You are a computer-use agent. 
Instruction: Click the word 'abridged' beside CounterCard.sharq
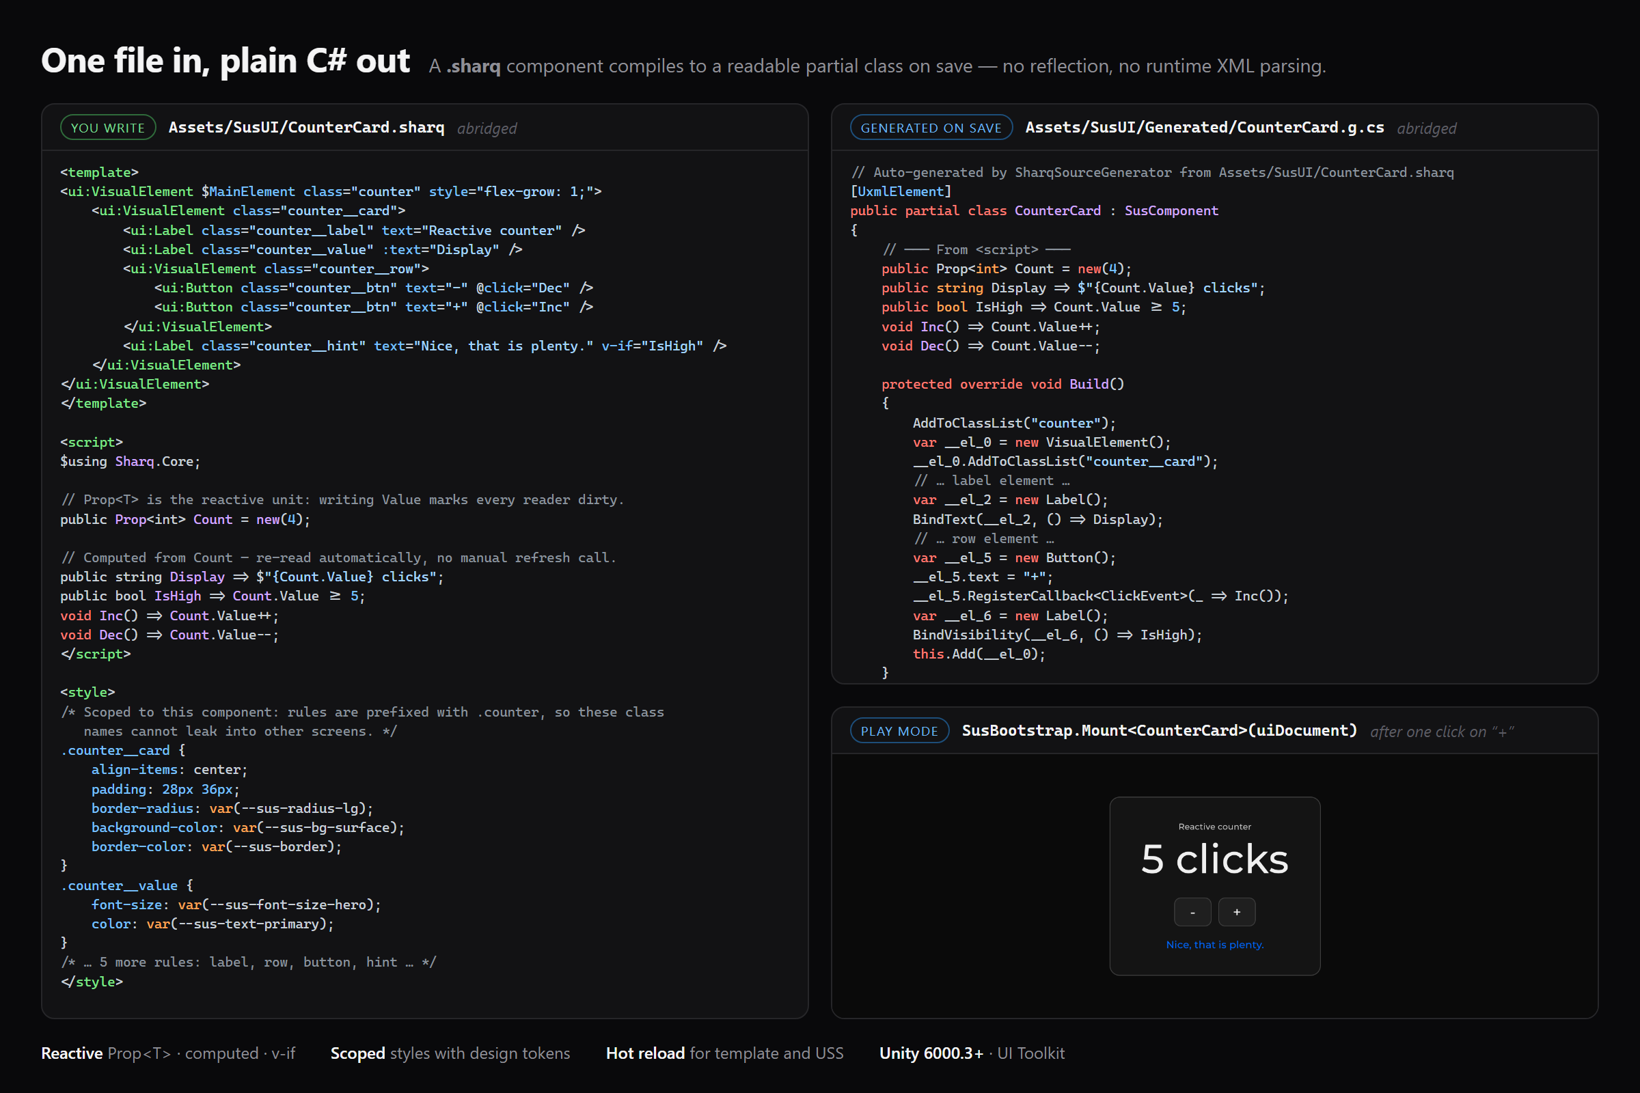click(487, 128)
